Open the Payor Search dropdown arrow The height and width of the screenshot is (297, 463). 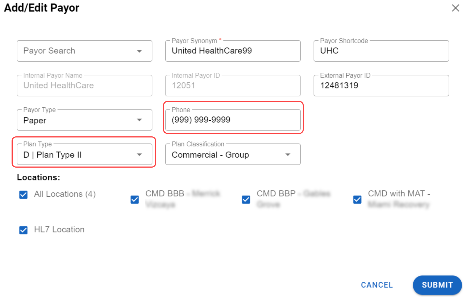point(139,51)
